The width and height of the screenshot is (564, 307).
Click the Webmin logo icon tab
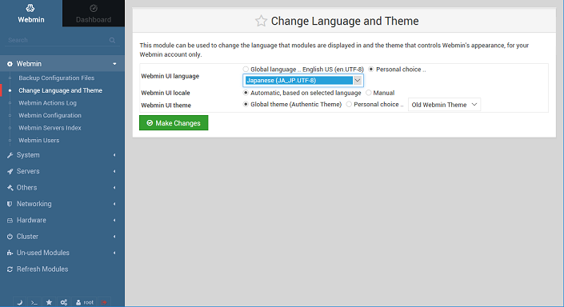(x=31, y=14)
